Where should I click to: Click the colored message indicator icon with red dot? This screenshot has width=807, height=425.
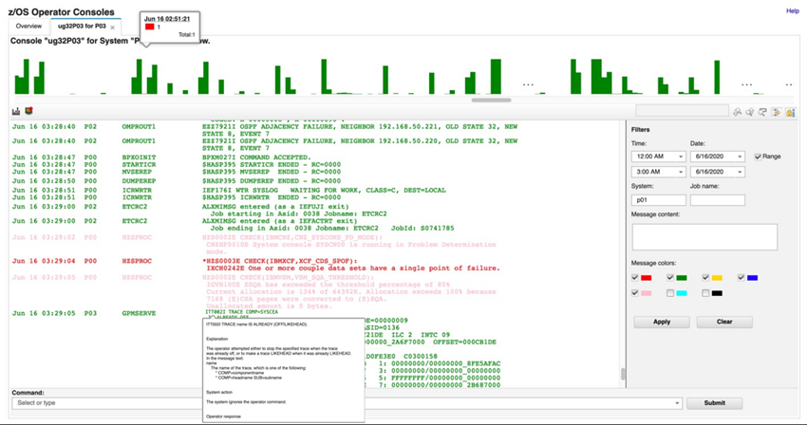point(28,111)
